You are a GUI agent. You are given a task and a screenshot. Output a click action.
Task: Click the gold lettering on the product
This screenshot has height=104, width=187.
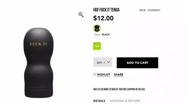[x=38, y=44]
